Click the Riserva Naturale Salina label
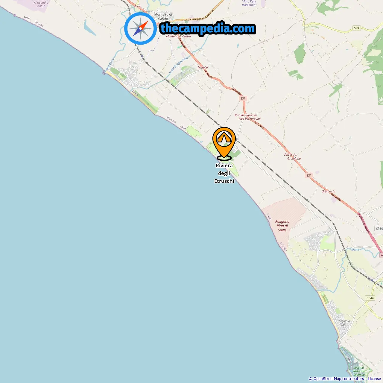Screen dimensions: 383x383 coord(359,371)
